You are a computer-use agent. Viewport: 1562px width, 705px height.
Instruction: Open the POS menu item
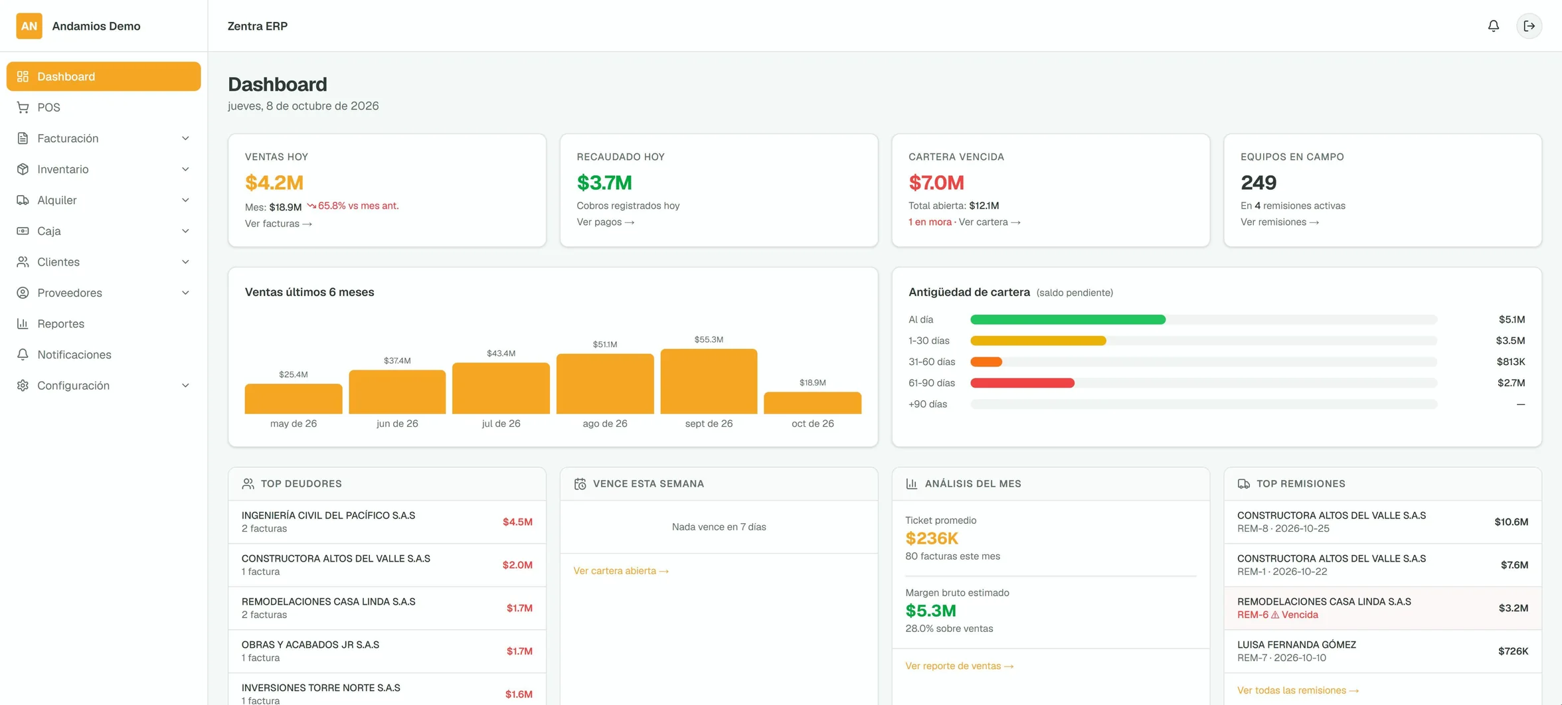(x=104, y=108)
